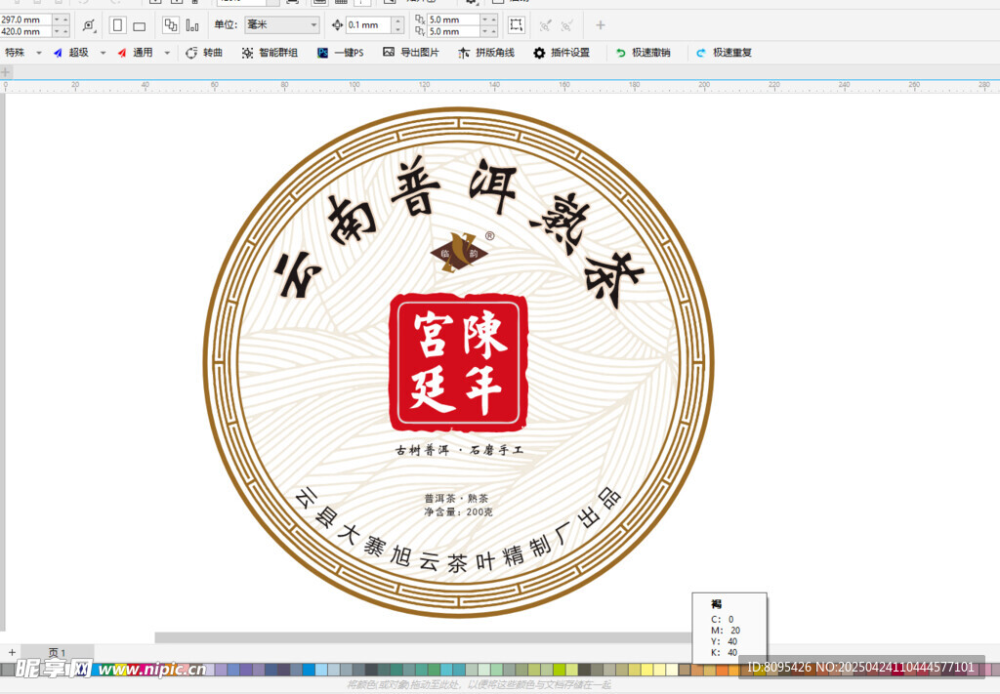Viewport: 1000px width, 694px height.
Task: Open the 超级 plugin menu
Action: coord(78,53)
